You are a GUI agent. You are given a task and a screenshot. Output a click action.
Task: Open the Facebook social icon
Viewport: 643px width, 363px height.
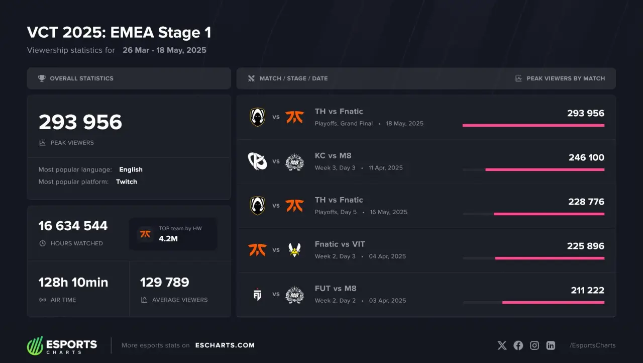click(x=518, y=345)
